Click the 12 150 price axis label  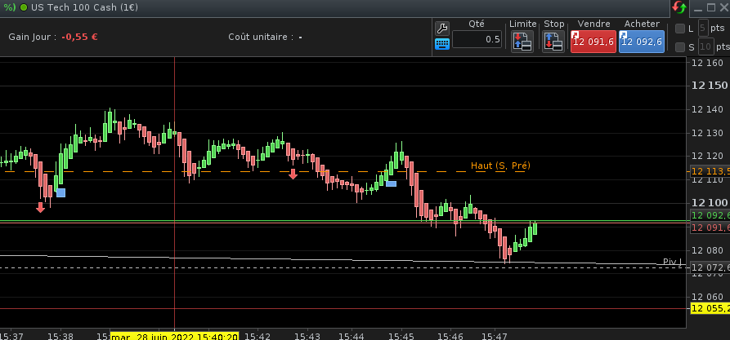[x=710, y=86]
